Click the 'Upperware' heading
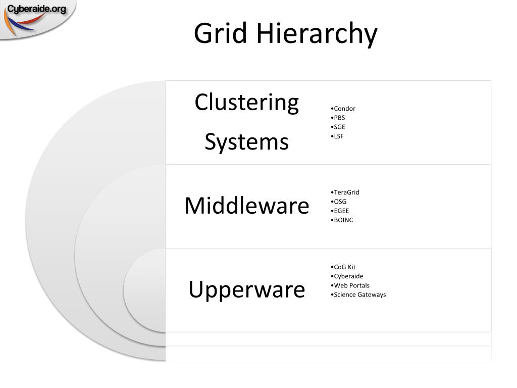The image size is (517, 388). point(247,290)
